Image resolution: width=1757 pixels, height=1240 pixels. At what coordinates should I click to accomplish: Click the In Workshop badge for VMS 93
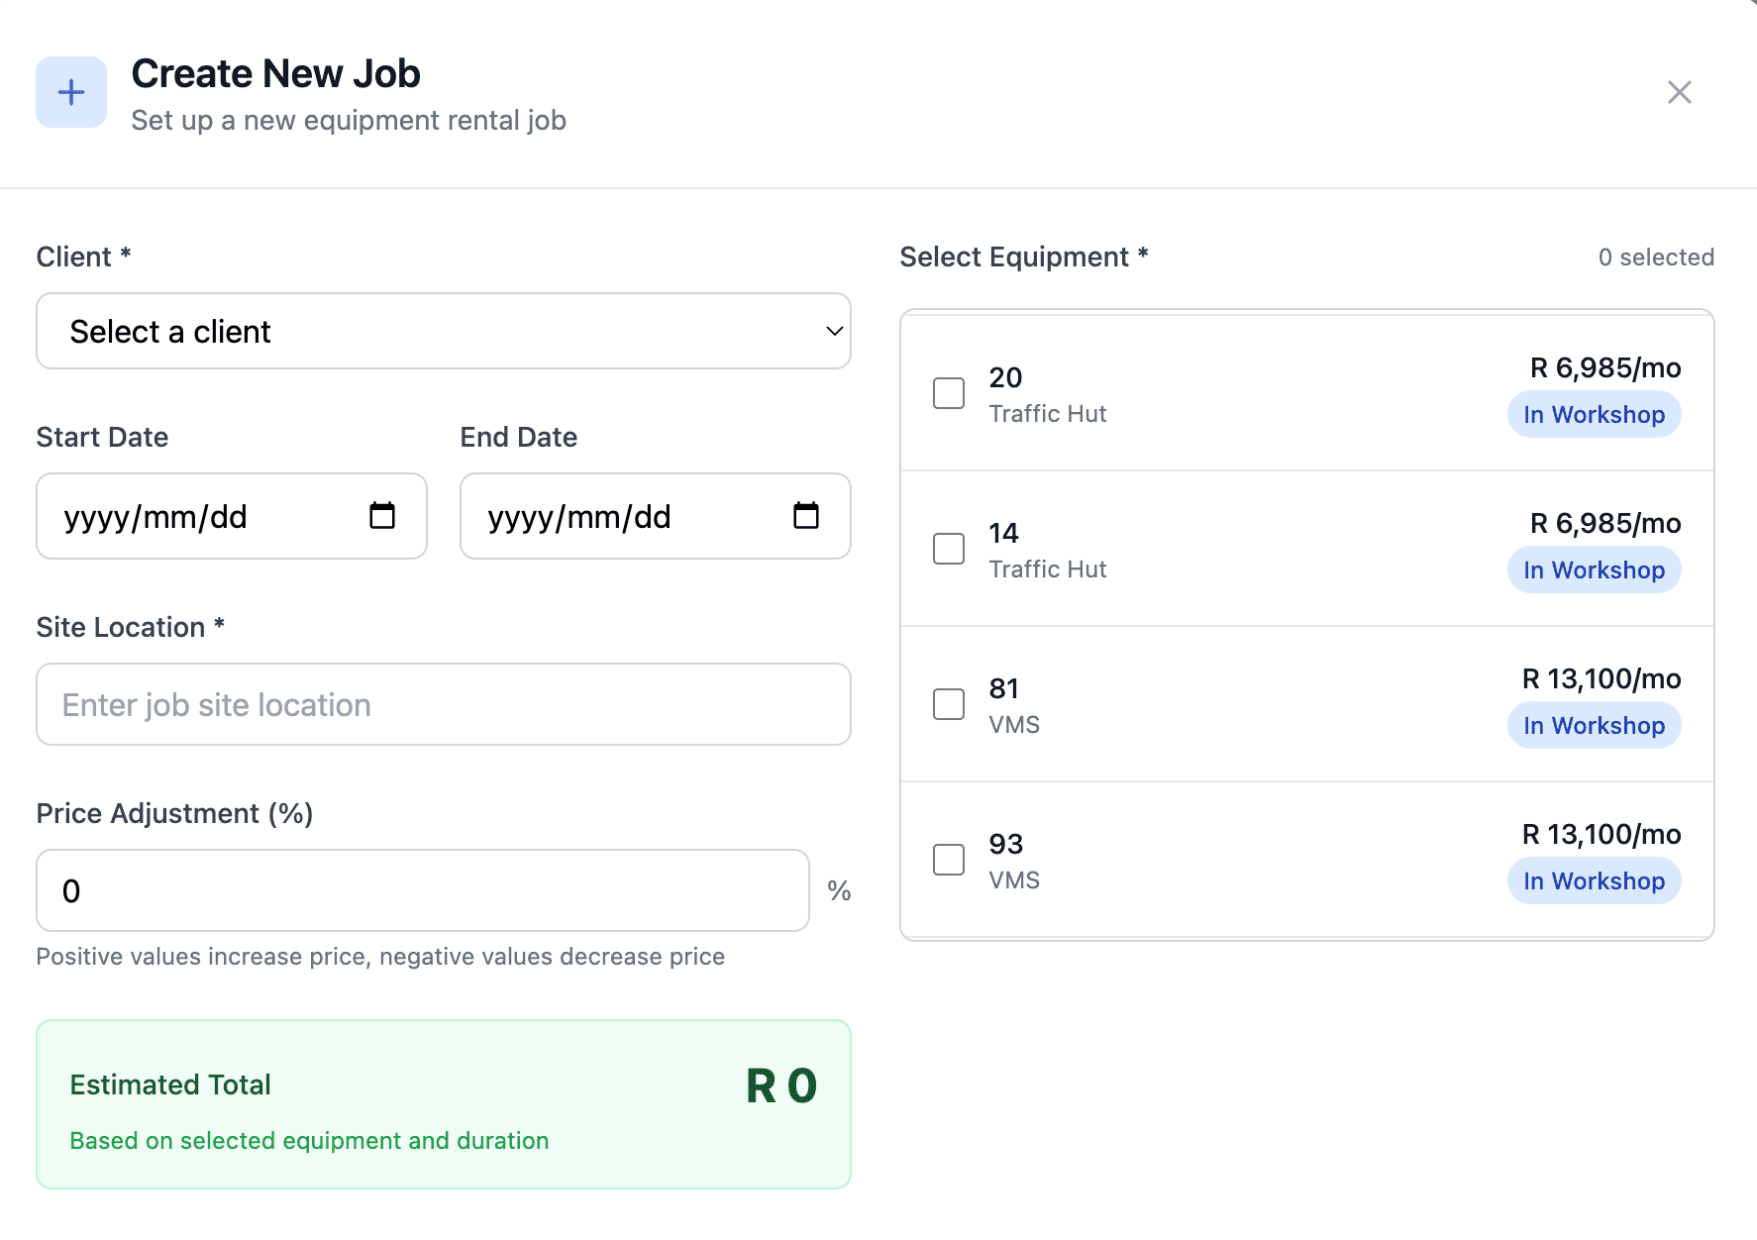pyautogui.click(x=1594, y=880)
